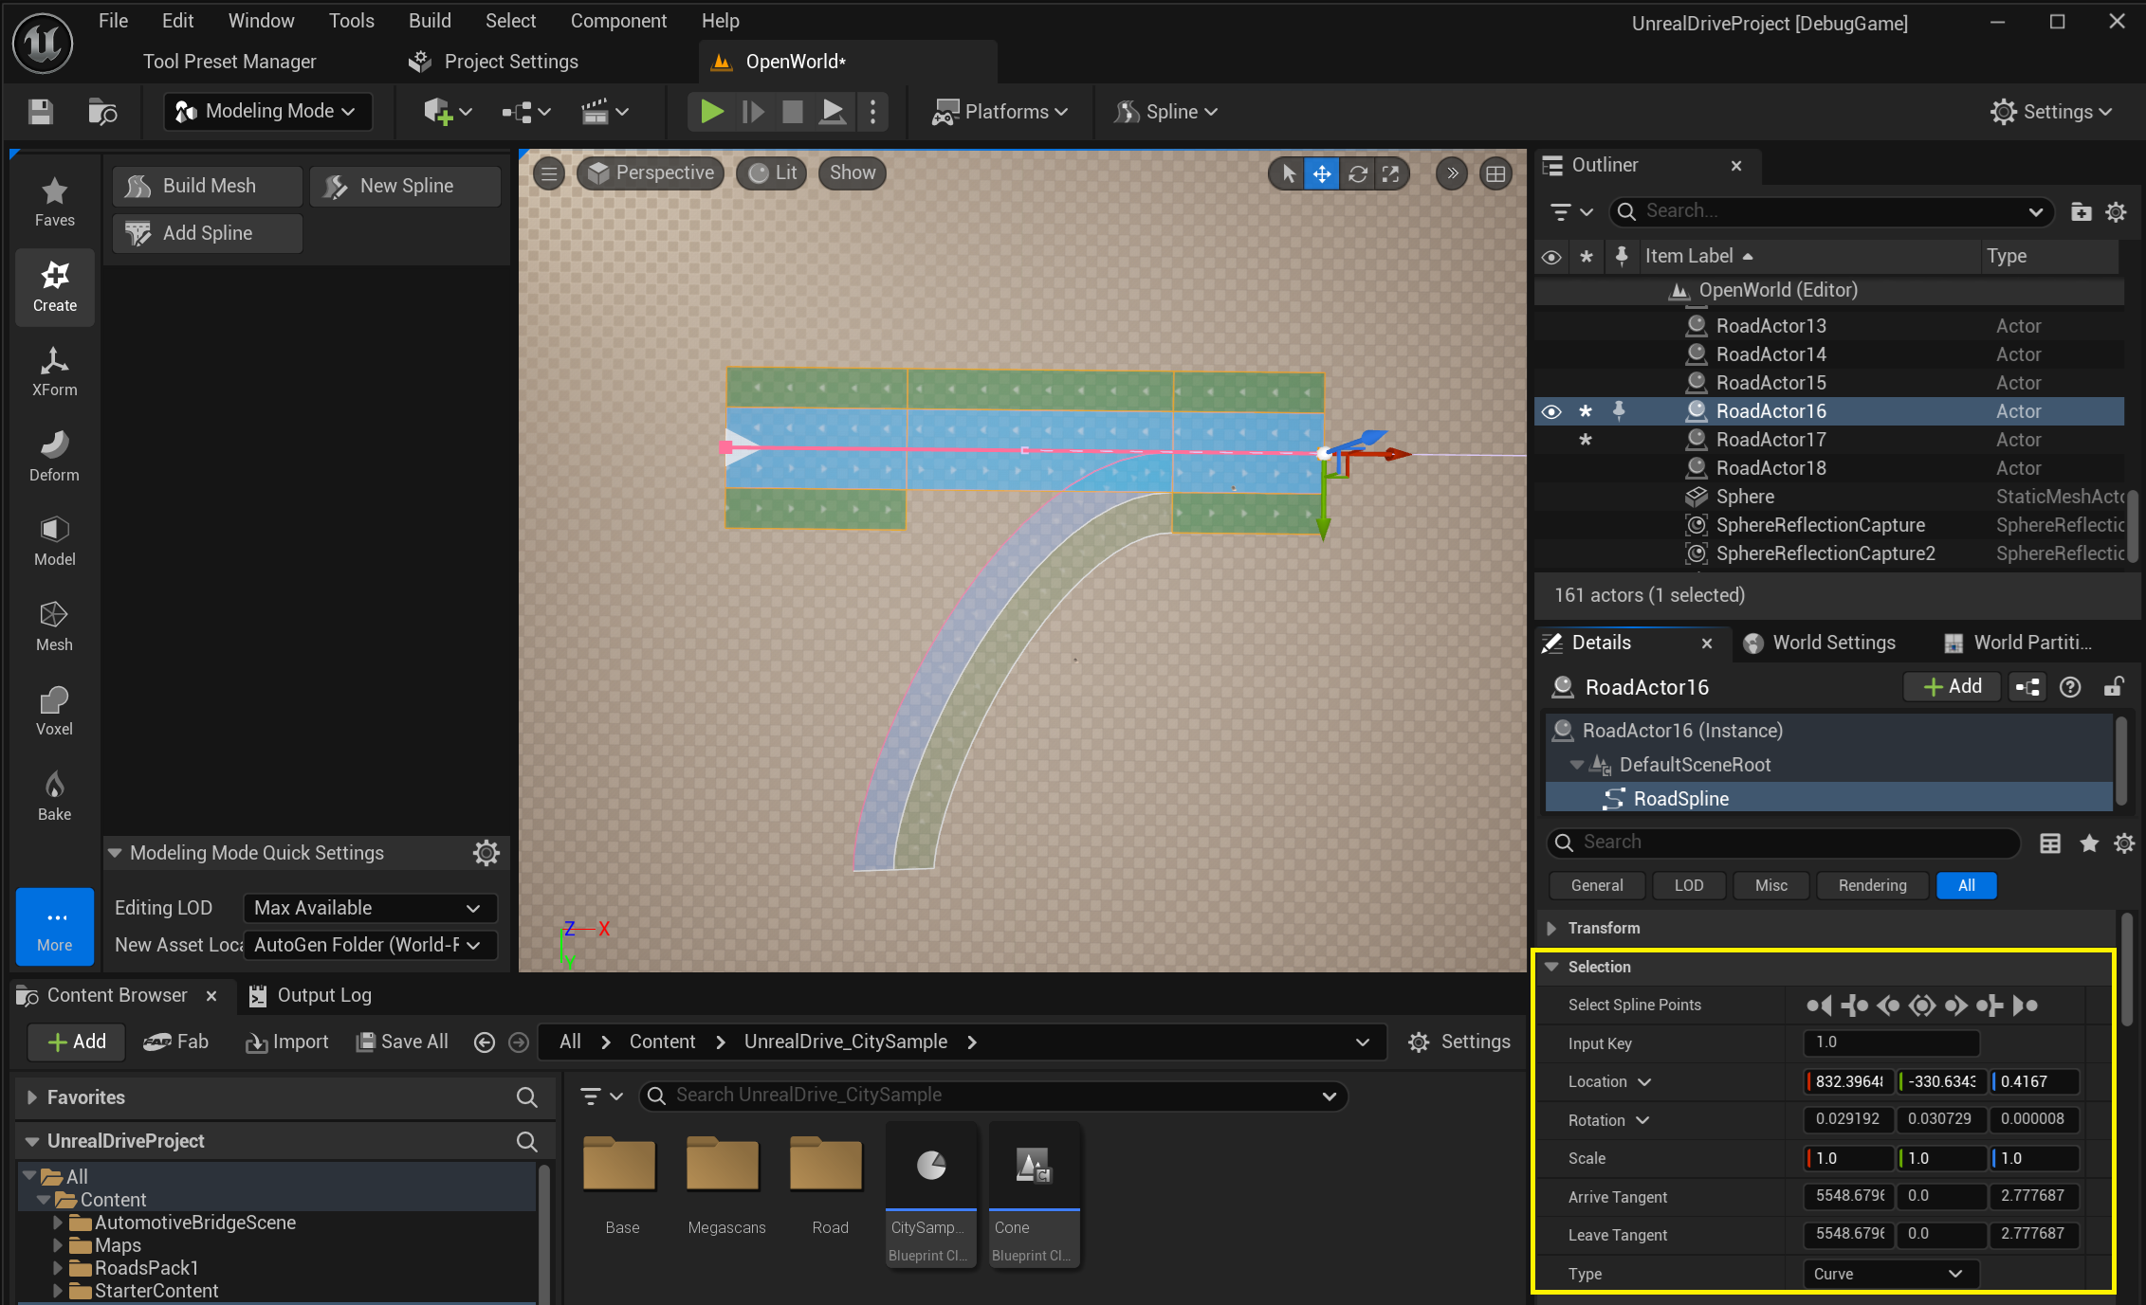Click the add actor quick-add icon
Screen dimensions: 2146x1305
tap(447, 112)
